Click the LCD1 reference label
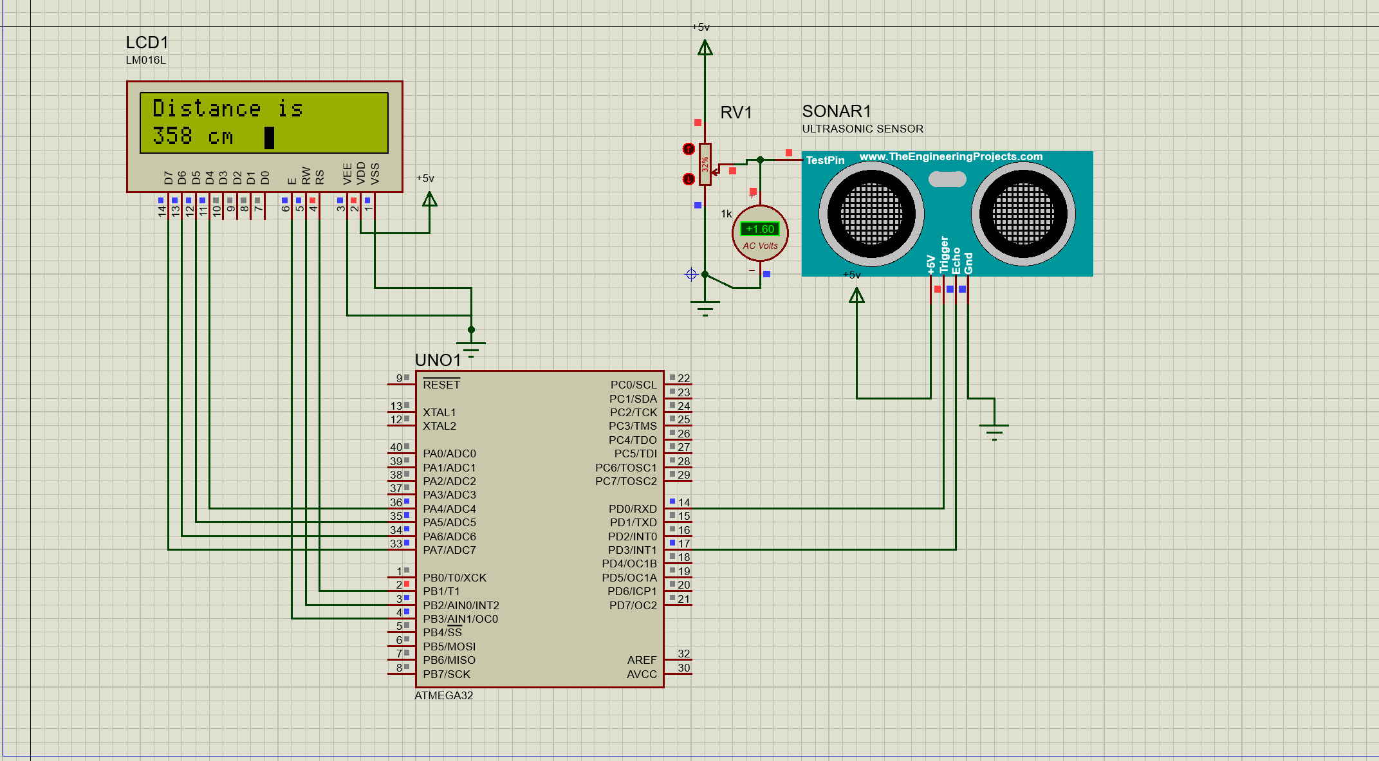 click(x=147, y=42)
